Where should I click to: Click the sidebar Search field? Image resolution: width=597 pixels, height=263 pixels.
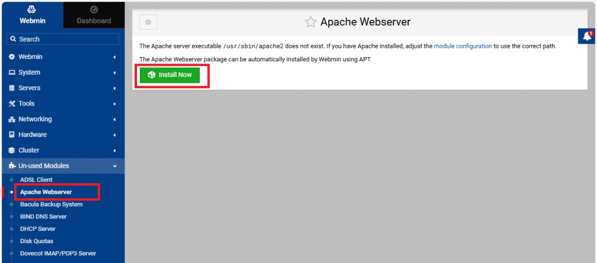[x=63, y=39]
